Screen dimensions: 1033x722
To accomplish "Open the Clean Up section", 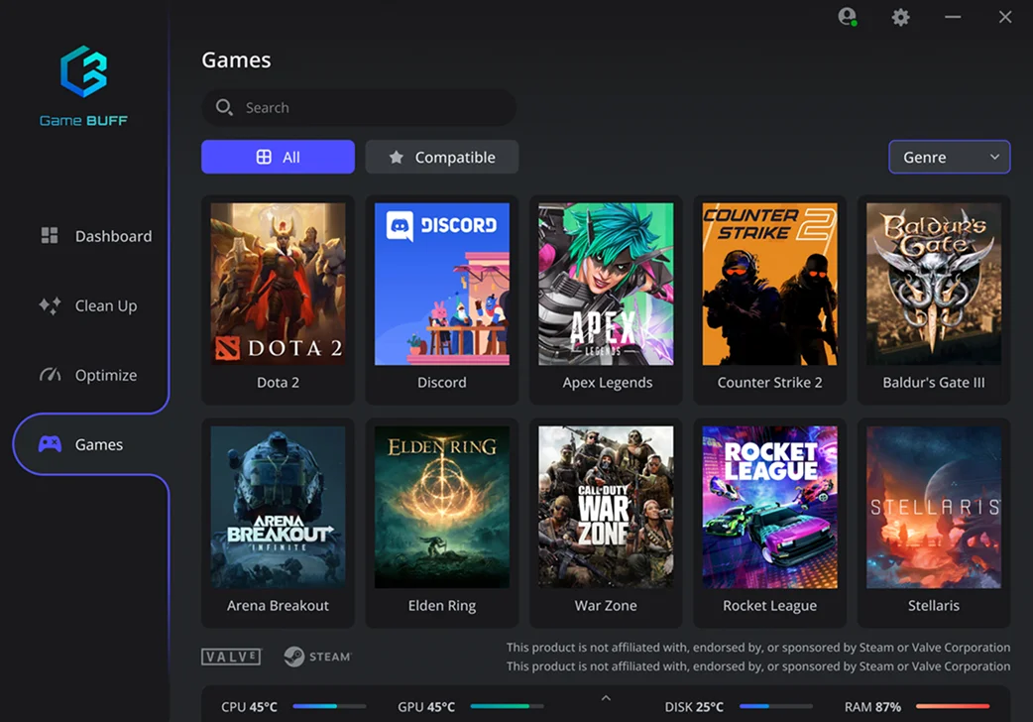I will tap(88, 305).
